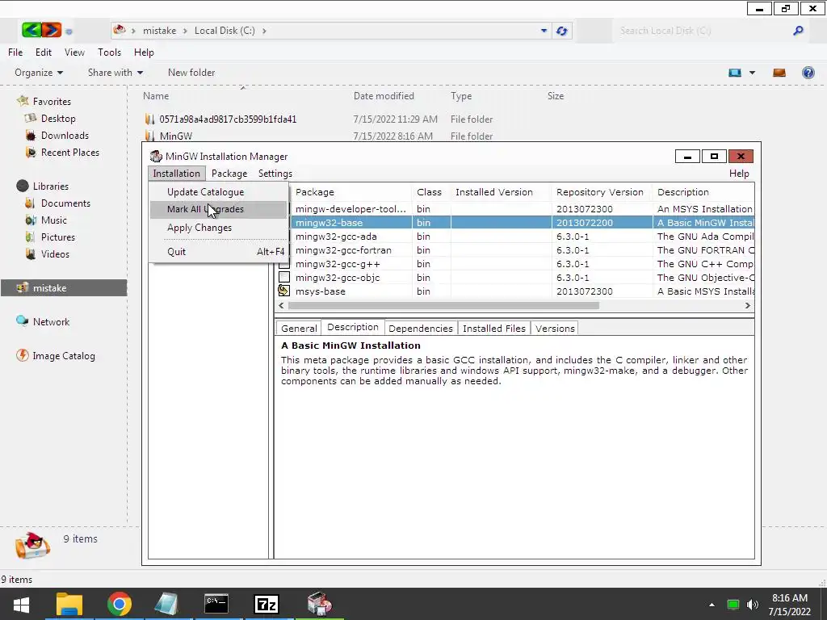Open MinGW Package menu

(x=229, y=174)
